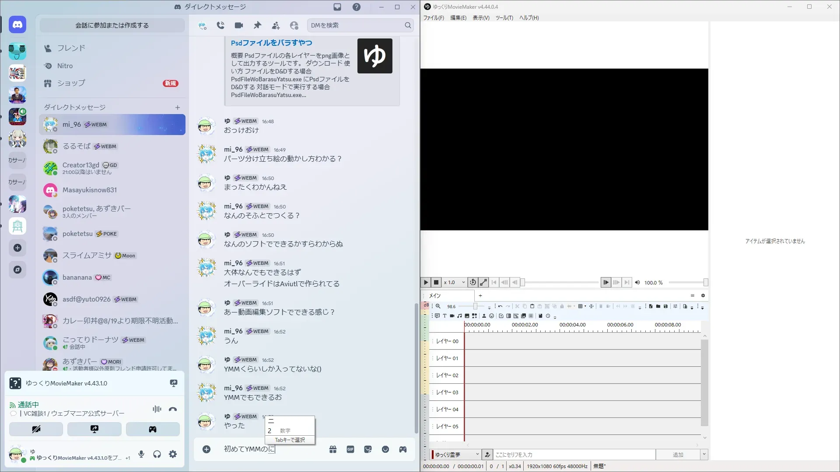840x472 pixels.
Task: Add a new timeline tab with plus
Action: 480,295
